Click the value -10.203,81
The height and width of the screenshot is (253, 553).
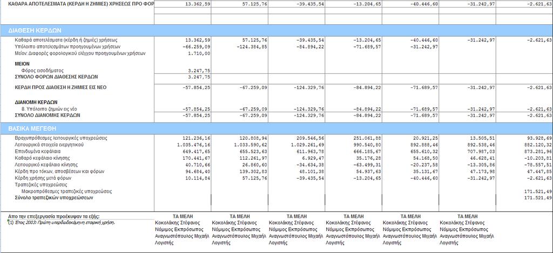(538, 158)
